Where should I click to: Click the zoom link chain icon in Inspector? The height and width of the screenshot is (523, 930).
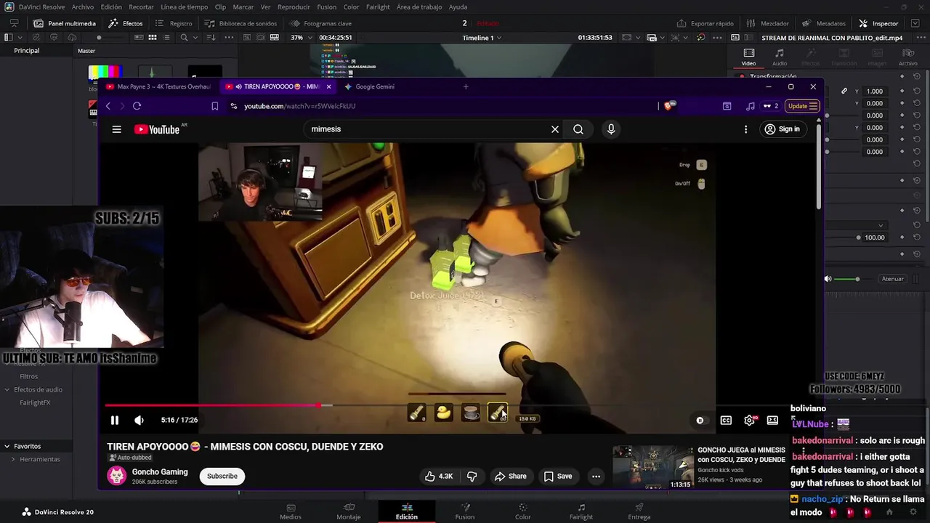[844, 91]
